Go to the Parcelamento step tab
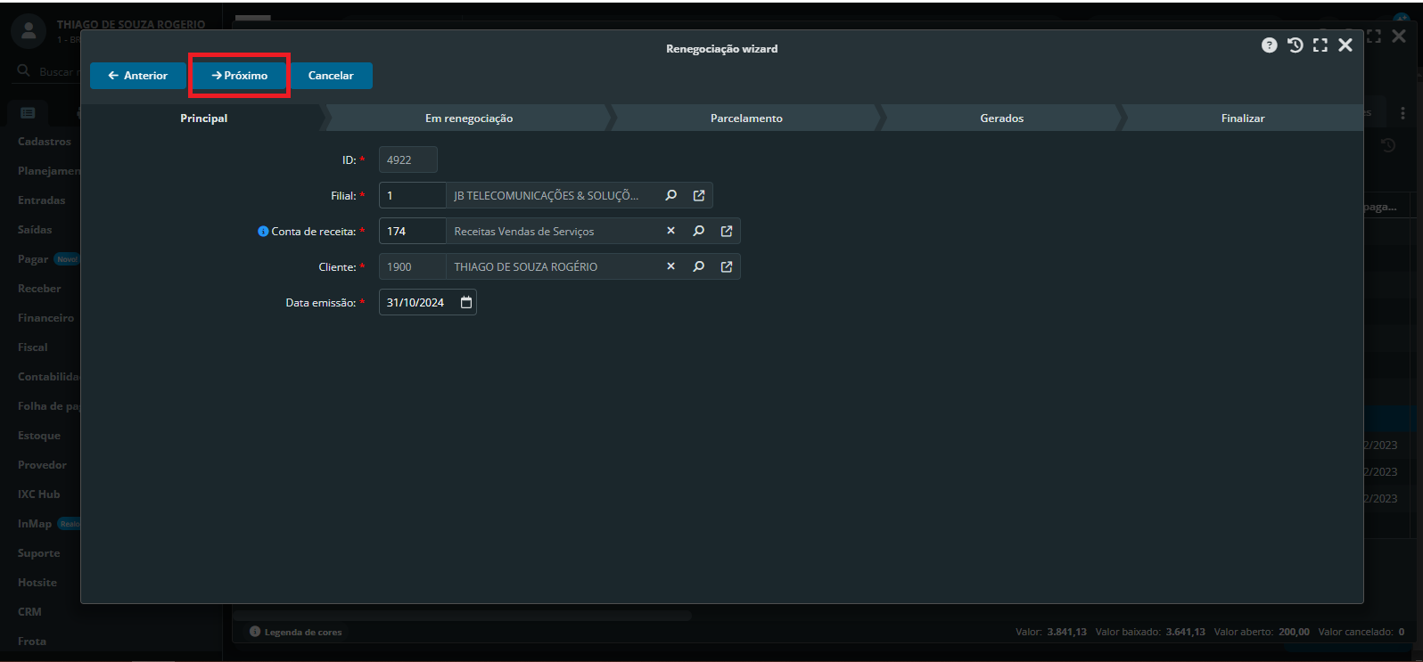 746,119
